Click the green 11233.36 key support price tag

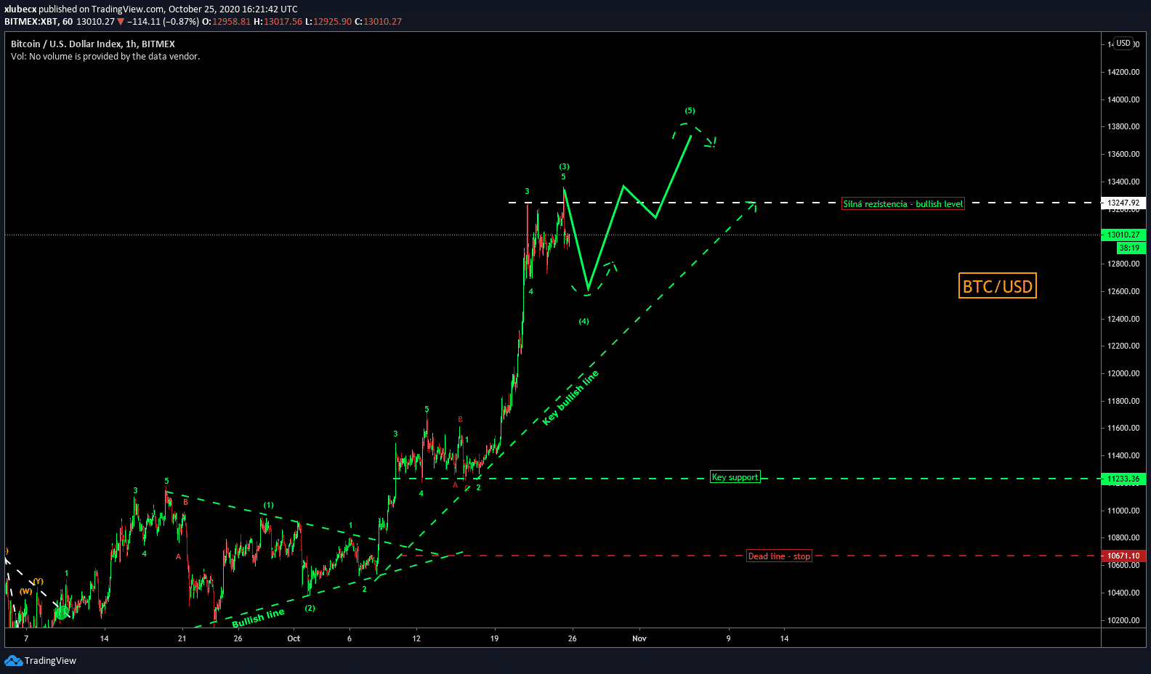pyautogui.click(x=1123, y=479)
